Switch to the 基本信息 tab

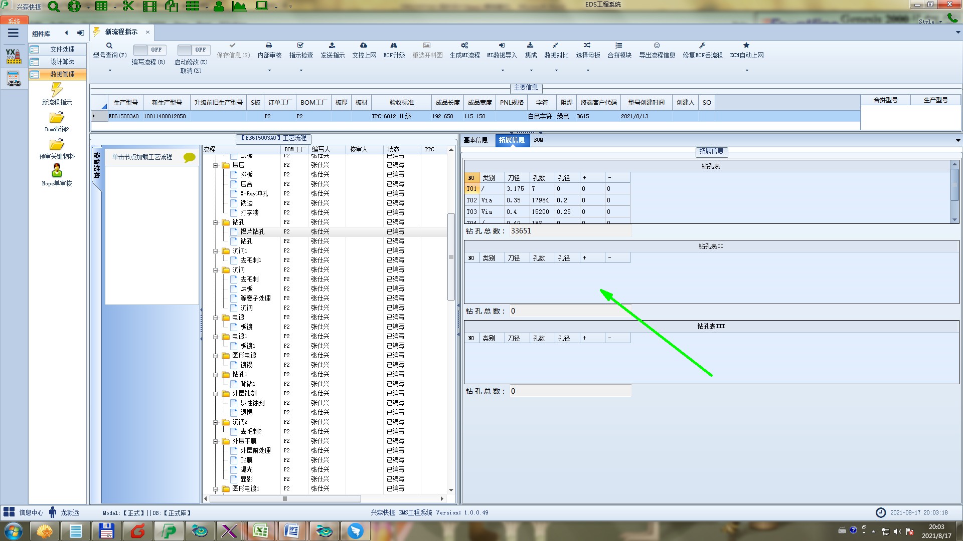tap(475, 140)
